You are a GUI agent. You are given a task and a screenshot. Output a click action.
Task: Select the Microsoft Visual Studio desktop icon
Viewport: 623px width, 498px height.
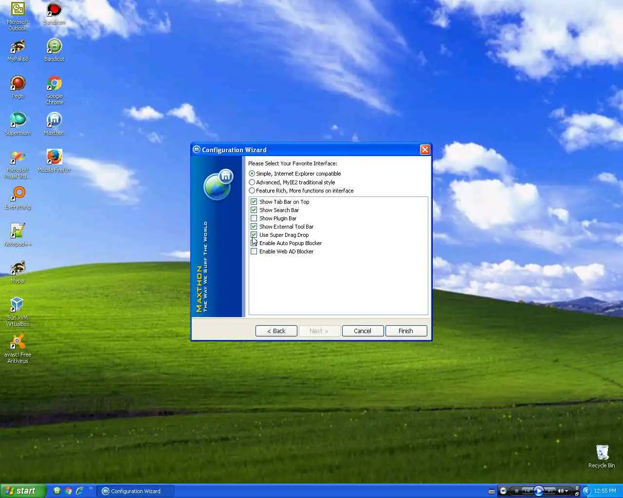[x=18, y=164]
